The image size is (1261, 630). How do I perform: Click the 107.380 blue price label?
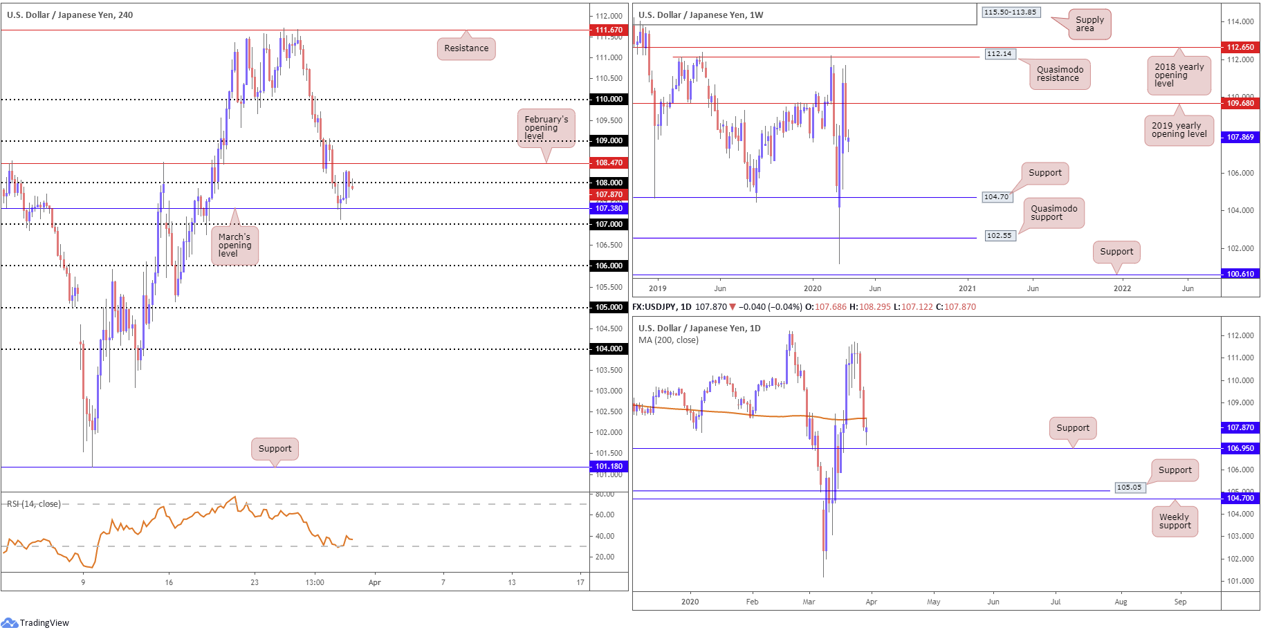pyautogui.click(x=609, y=208)
